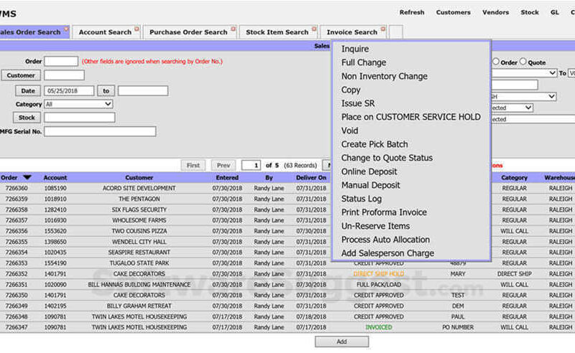
Task: Sort by the Entered column header
Action: pyautogui.click(x=227, y=178)
